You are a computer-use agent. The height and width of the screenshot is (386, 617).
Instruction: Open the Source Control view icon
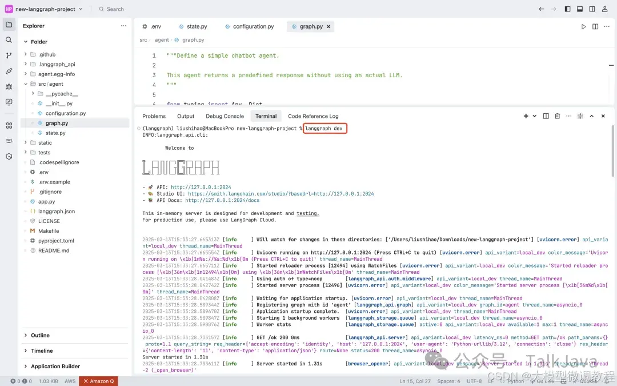click(x=9, y=55)
